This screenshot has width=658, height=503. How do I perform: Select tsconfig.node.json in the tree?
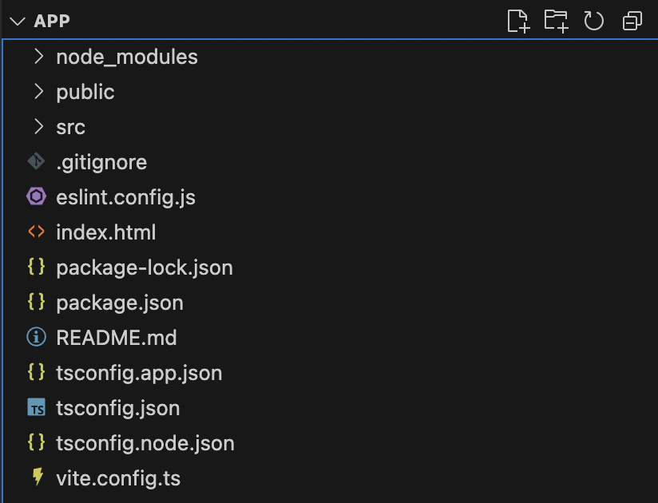[x=145, y=443]
